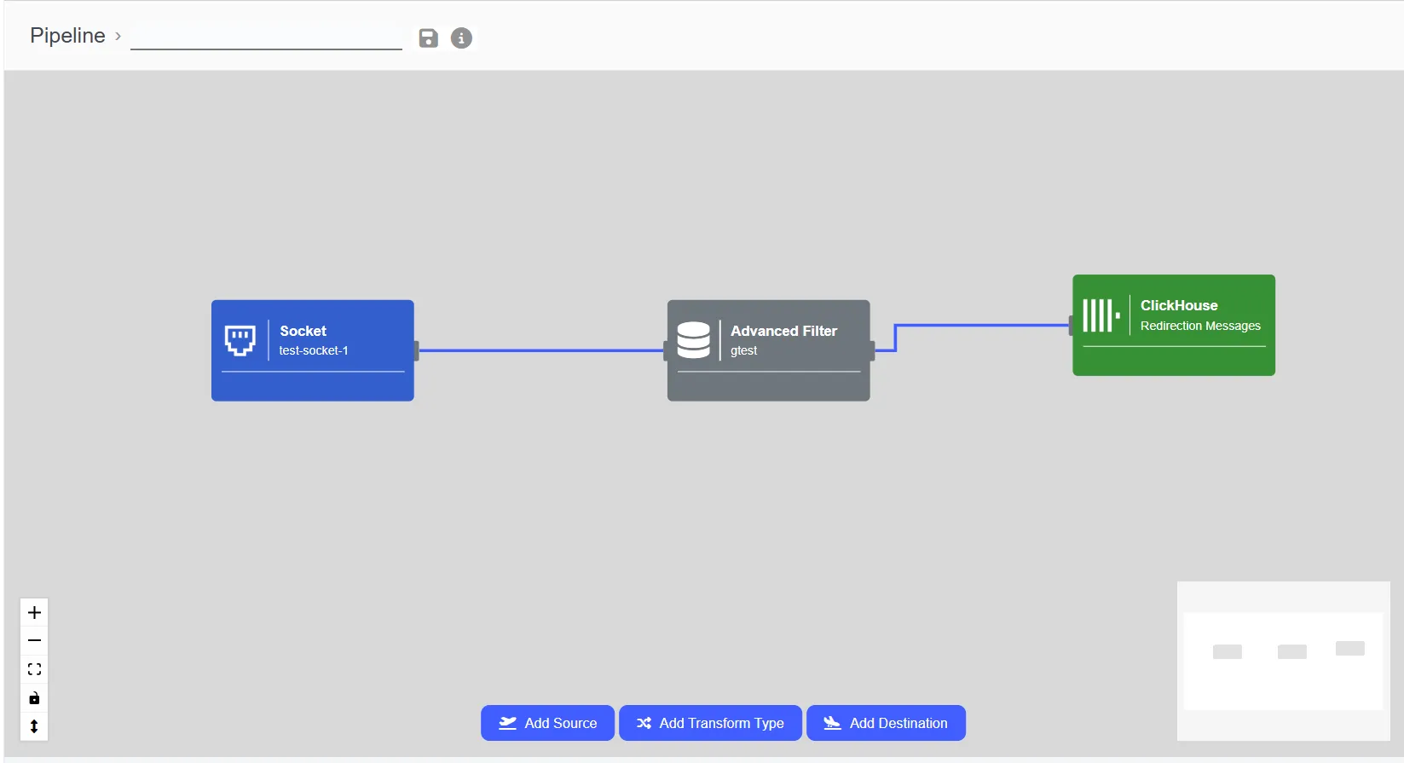Image resolution: width=1404 pixels, height=763 pixels.
Task: Click the 'ClickHouse' title text
Action: pos(1179,305)
